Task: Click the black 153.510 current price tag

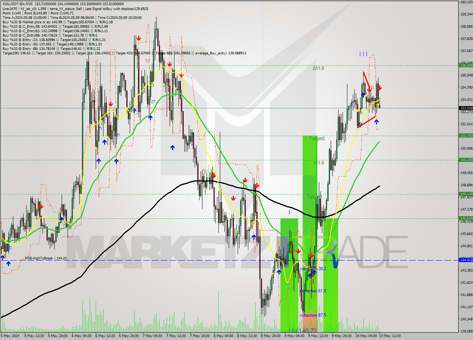Action: pyautogui.click(x=466, y=108)
